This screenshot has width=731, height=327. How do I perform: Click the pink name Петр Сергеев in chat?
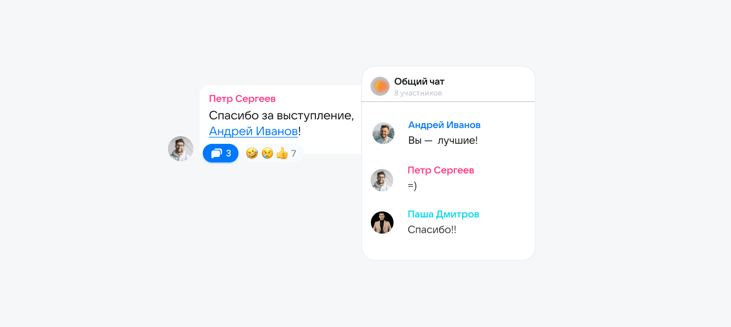point(441,170)
